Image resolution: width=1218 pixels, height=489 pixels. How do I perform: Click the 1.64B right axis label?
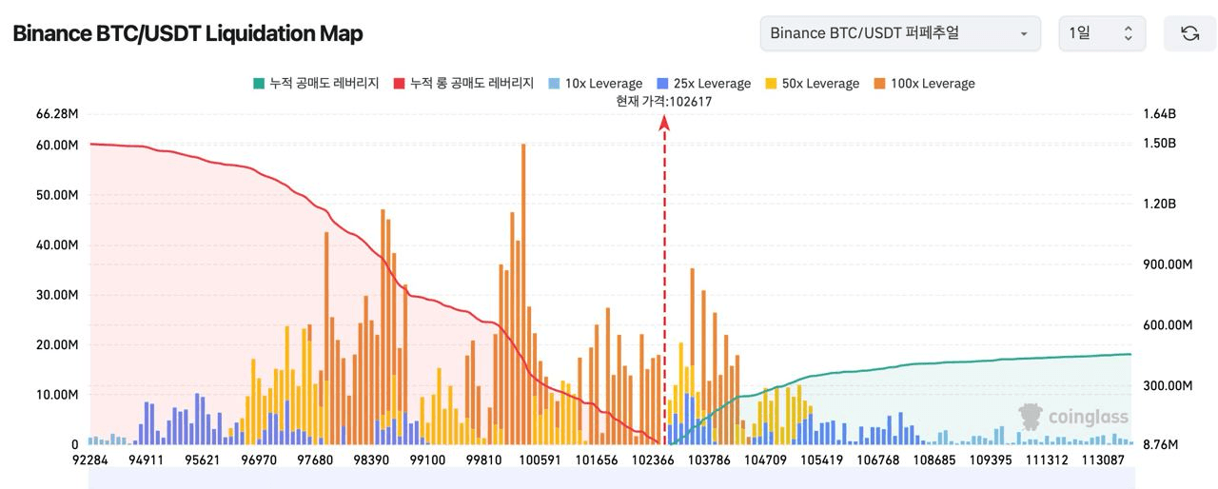pos(1159,114)
